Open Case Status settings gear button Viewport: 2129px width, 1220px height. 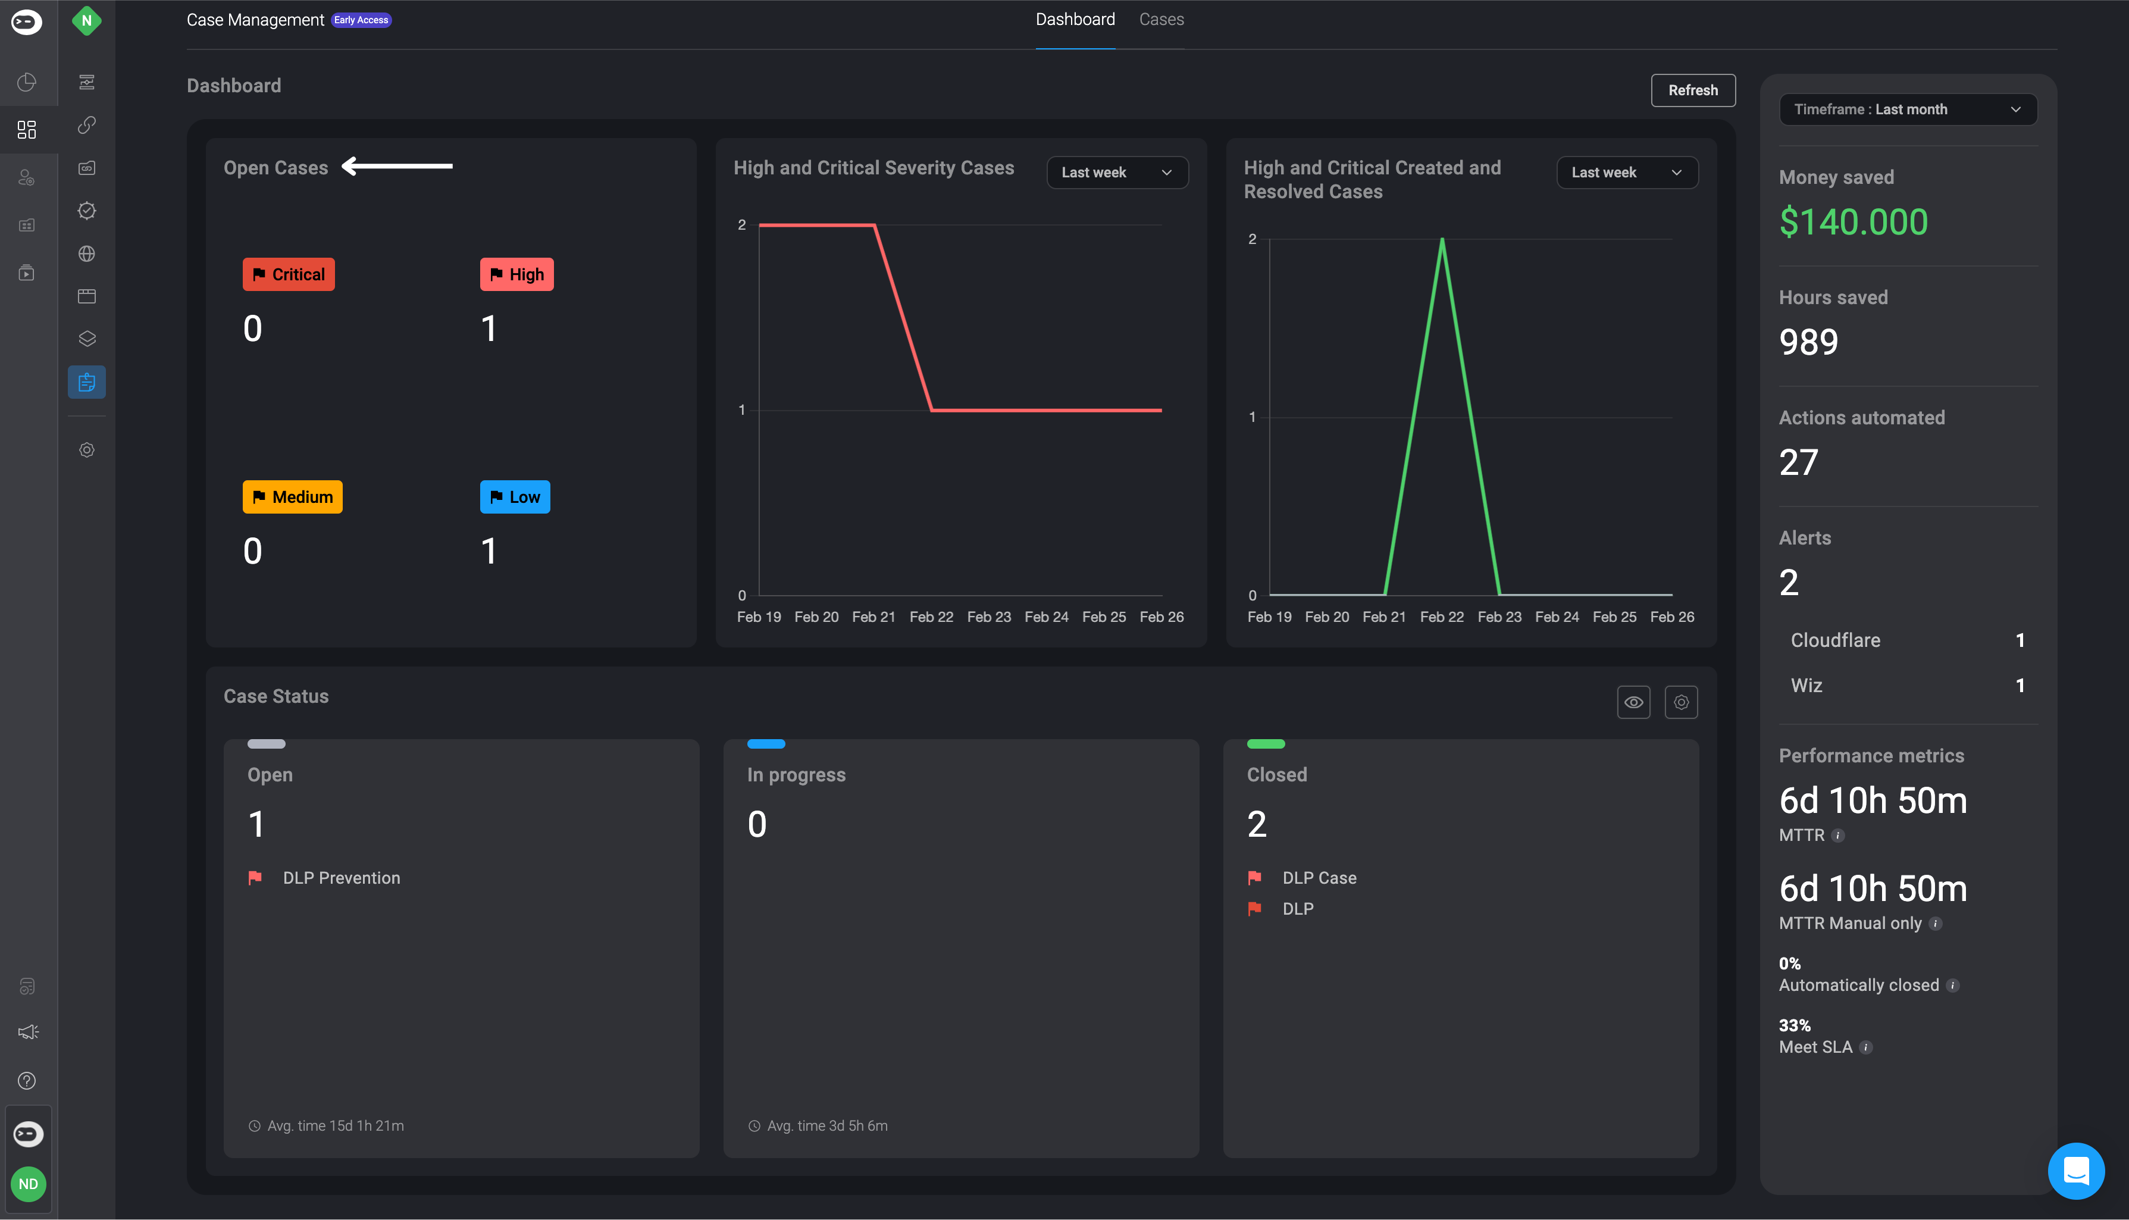tap(1681, 702)
